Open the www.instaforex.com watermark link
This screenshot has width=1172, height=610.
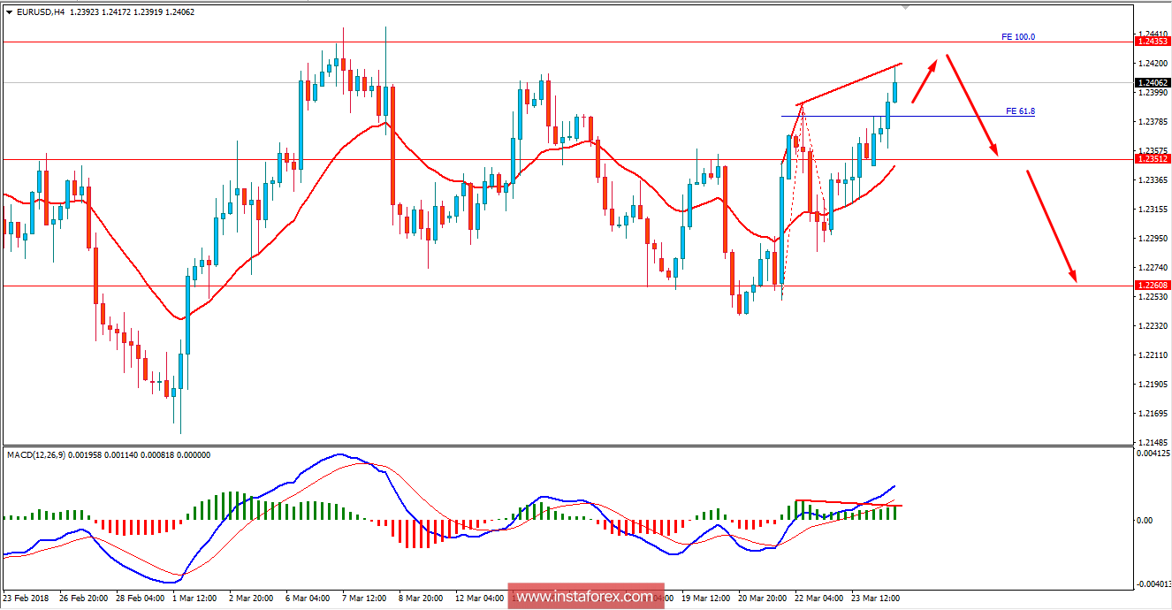[x=586, y=596]
